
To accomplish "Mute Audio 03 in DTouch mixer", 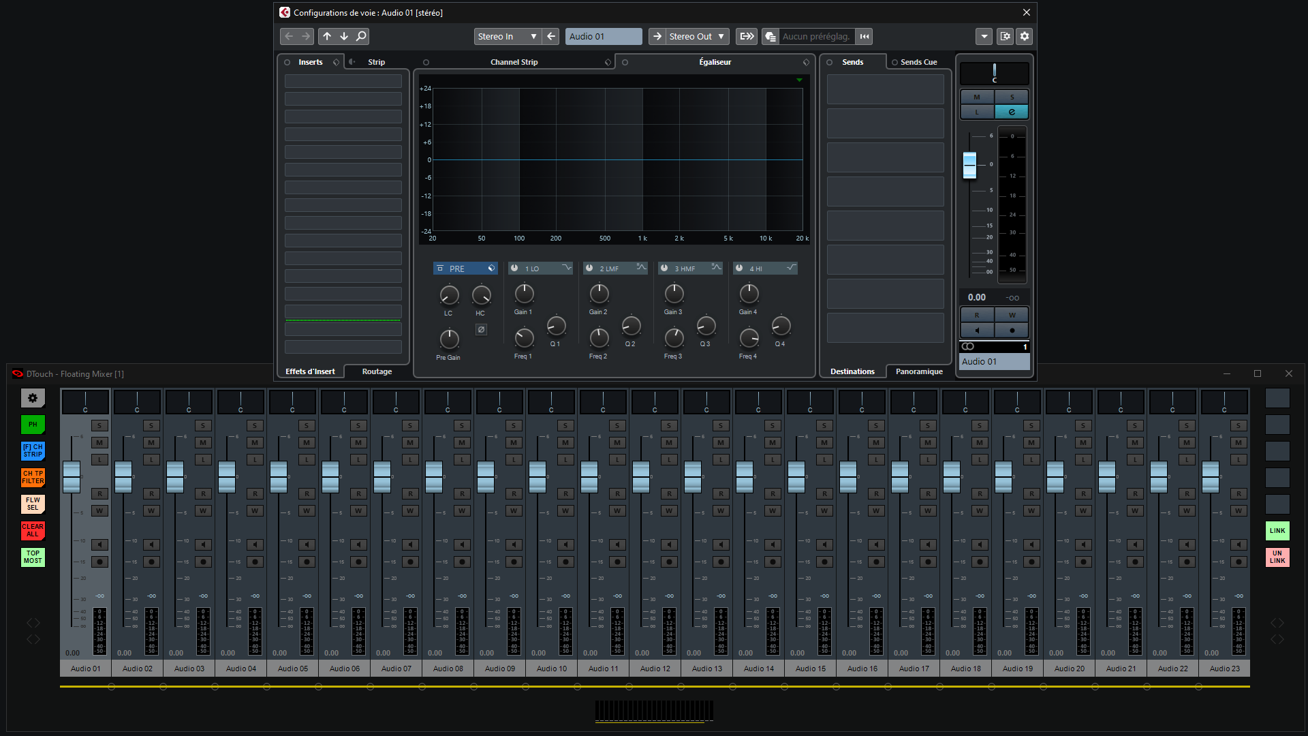I will tap(203, 442).
